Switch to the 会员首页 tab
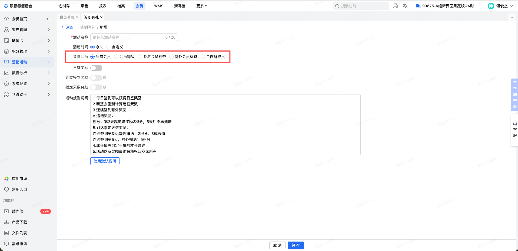This screenshot has height=251, width=518. [x=67, y=17]
